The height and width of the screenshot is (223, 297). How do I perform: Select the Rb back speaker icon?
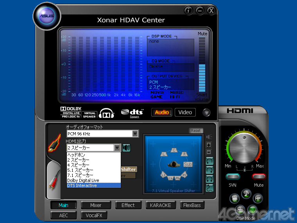178,178
